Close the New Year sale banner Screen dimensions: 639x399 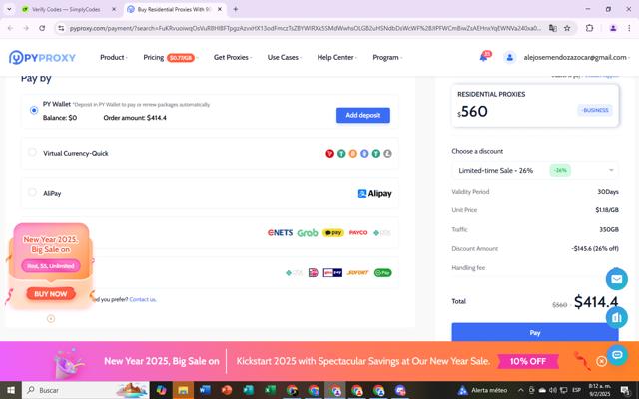[x=601, y=361]
